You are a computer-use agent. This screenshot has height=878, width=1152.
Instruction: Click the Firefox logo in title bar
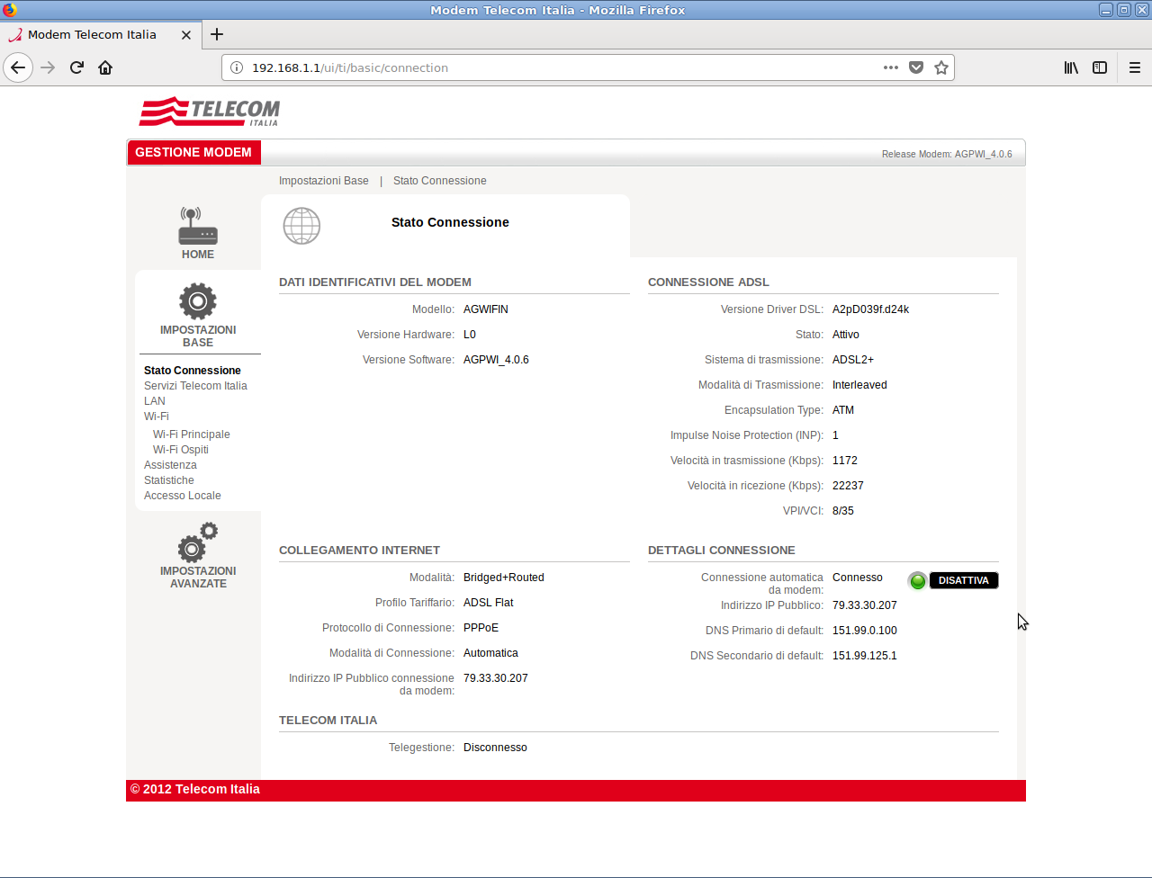(x=10, y=10)
